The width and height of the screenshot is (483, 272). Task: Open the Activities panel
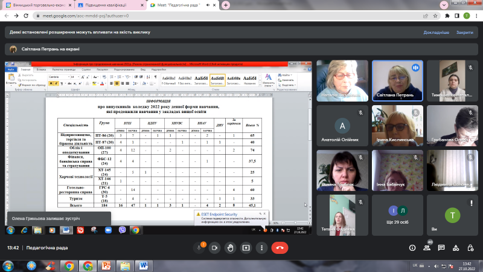(456, 248)
